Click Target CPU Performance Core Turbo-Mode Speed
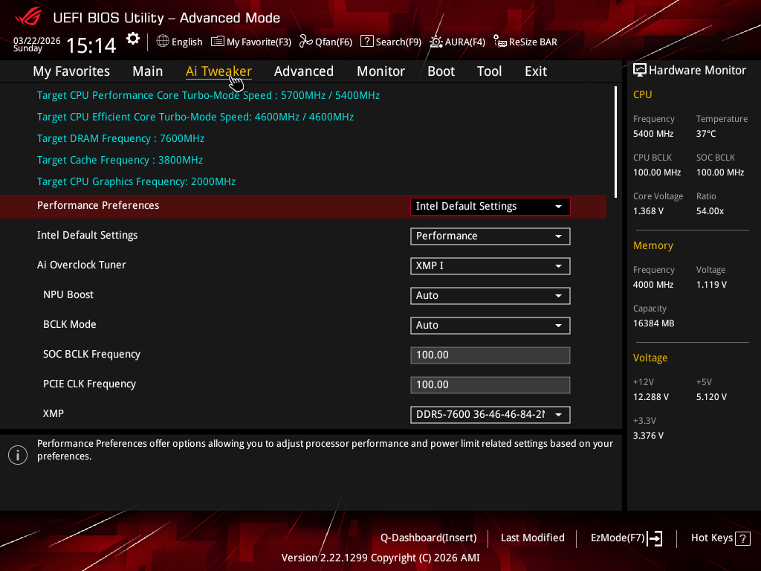The width and height of the screenshot is (761, 571). coord(208,95)
